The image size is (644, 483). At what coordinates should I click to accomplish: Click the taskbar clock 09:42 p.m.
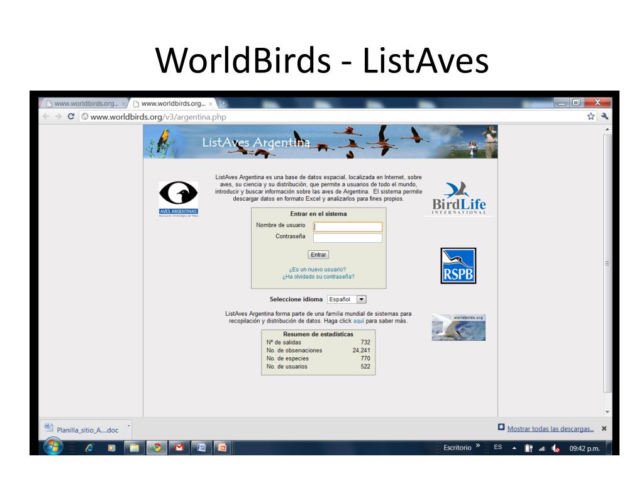pyautogui.click(x=584, y=448)
